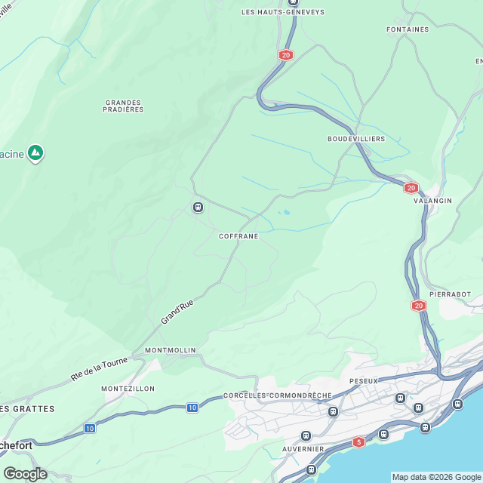Click the train station icon at Les Hauts-Geneveys
The height and width of the screenshot is (483, 483).
pyautogui.click(x=293, y=2)
